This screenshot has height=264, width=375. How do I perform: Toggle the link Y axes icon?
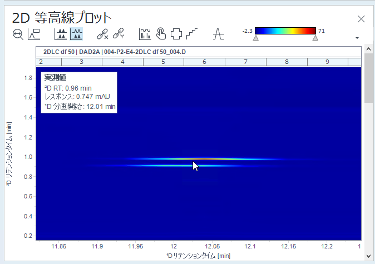(119, 34)
